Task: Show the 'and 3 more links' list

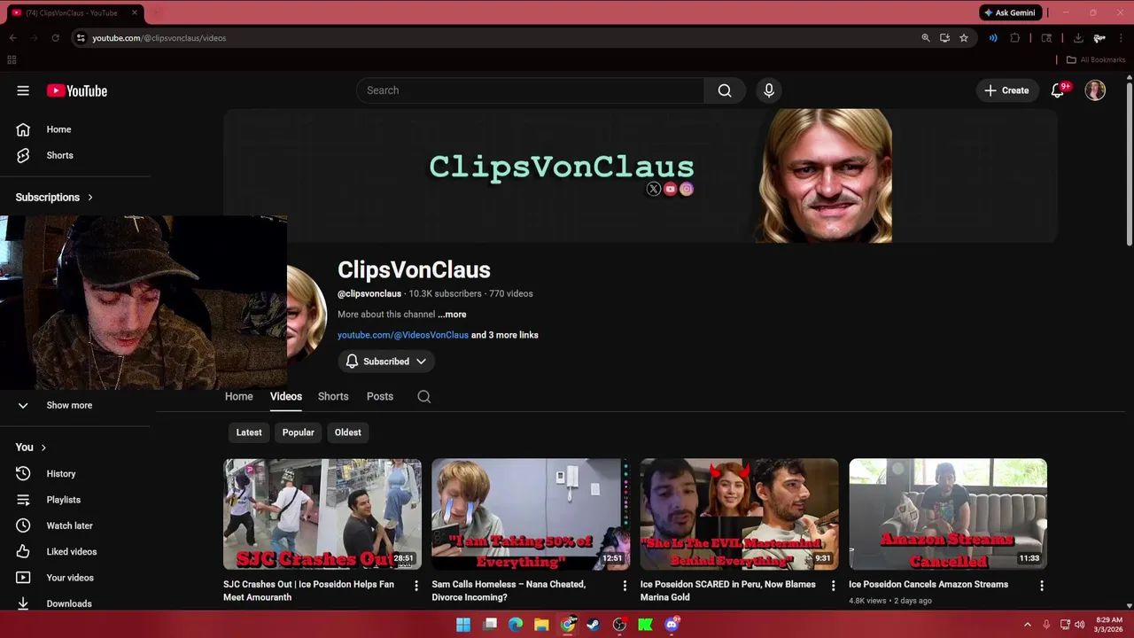Action: point(505,335)
